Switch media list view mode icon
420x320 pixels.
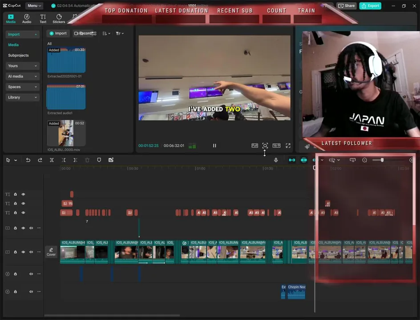tap(93, 33)
